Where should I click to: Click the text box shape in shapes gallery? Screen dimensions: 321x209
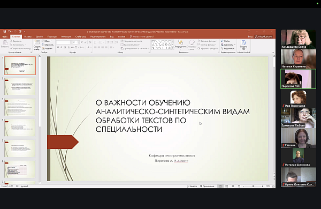(153, 41)
